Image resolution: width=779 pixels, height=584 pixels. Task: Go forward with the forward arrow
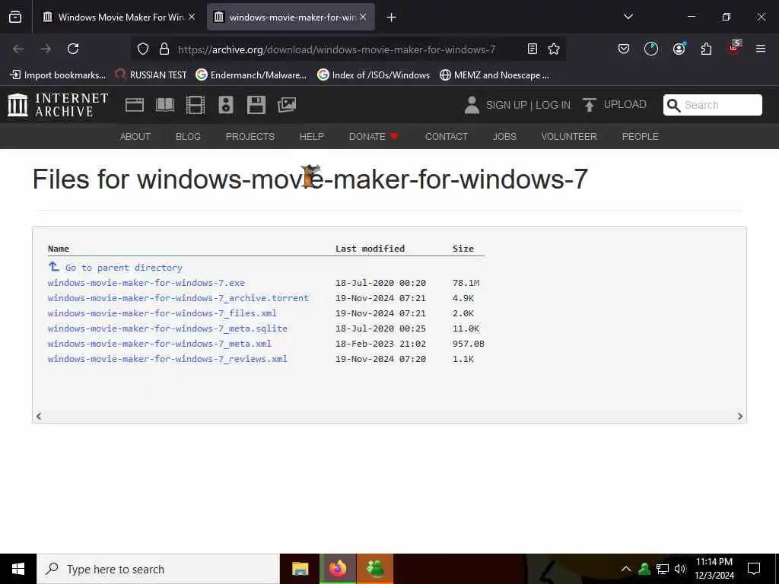coord(46,49)
